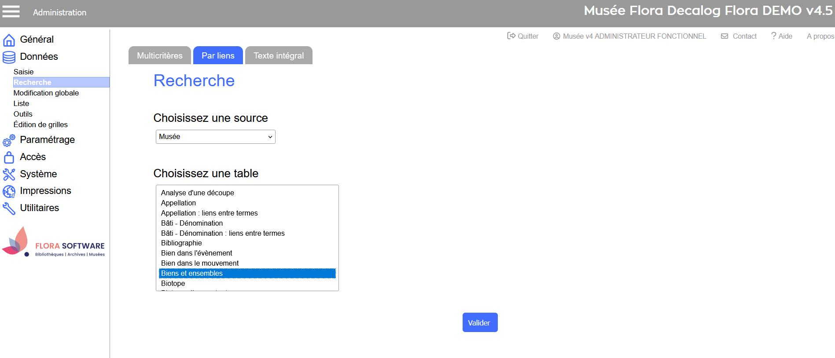The height and width of the screenshot is (358, 835).
Task: Open the Musée source dropdown
Action: [215, 137]
